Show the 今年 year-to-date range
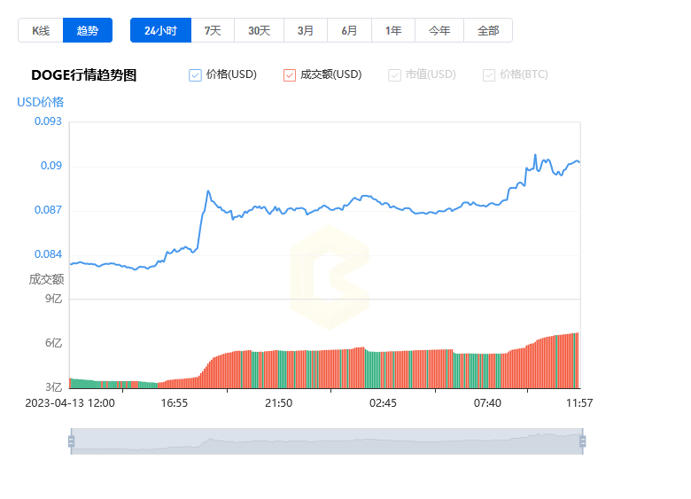The height and width of the screenshot is (499, 691). (x=439, y=31)
